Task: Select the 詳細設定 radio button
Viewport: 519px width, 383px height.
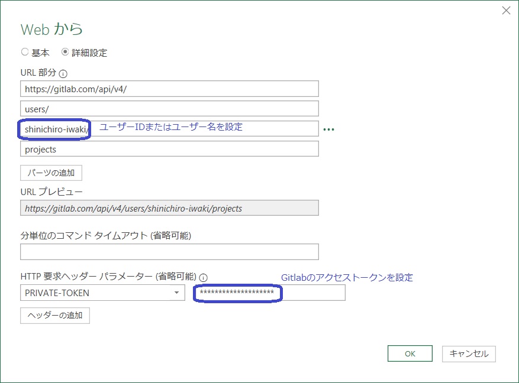Action: click(65, 52)
